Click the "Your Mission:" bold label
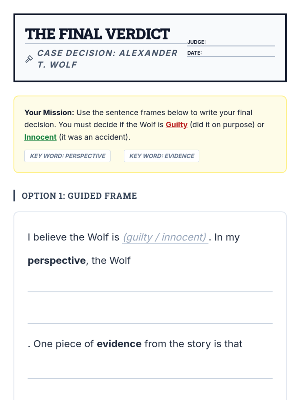Screen dimensions: 300x400 [49, 113]
